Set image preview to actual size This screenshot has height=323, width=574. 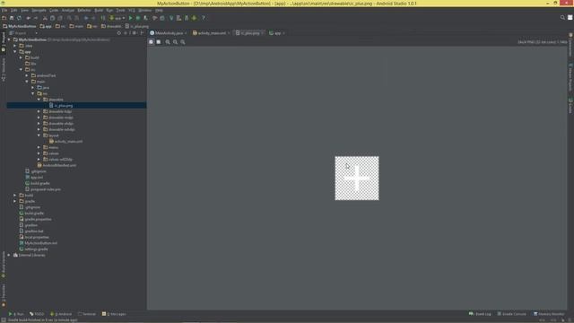(x=183, y=42)
